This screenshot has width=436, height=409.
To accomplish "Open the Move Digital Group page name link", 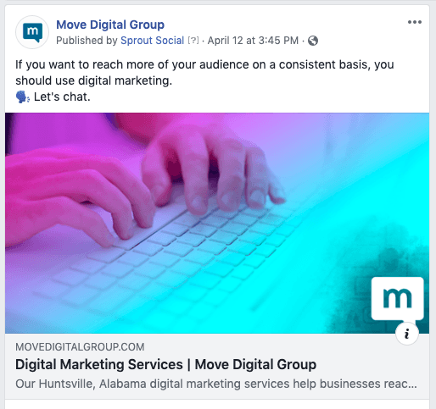I will tap(110, 25).
